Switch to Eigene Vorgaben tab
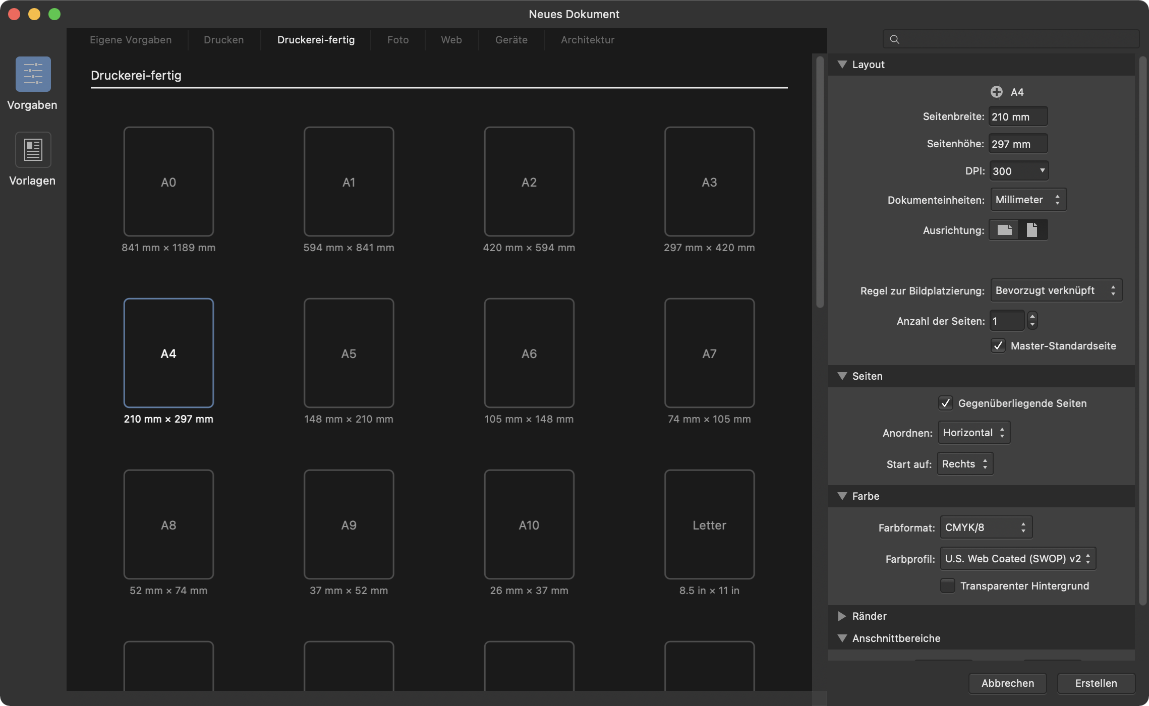Screen dimensions: 1149x706 click(131, 40)
